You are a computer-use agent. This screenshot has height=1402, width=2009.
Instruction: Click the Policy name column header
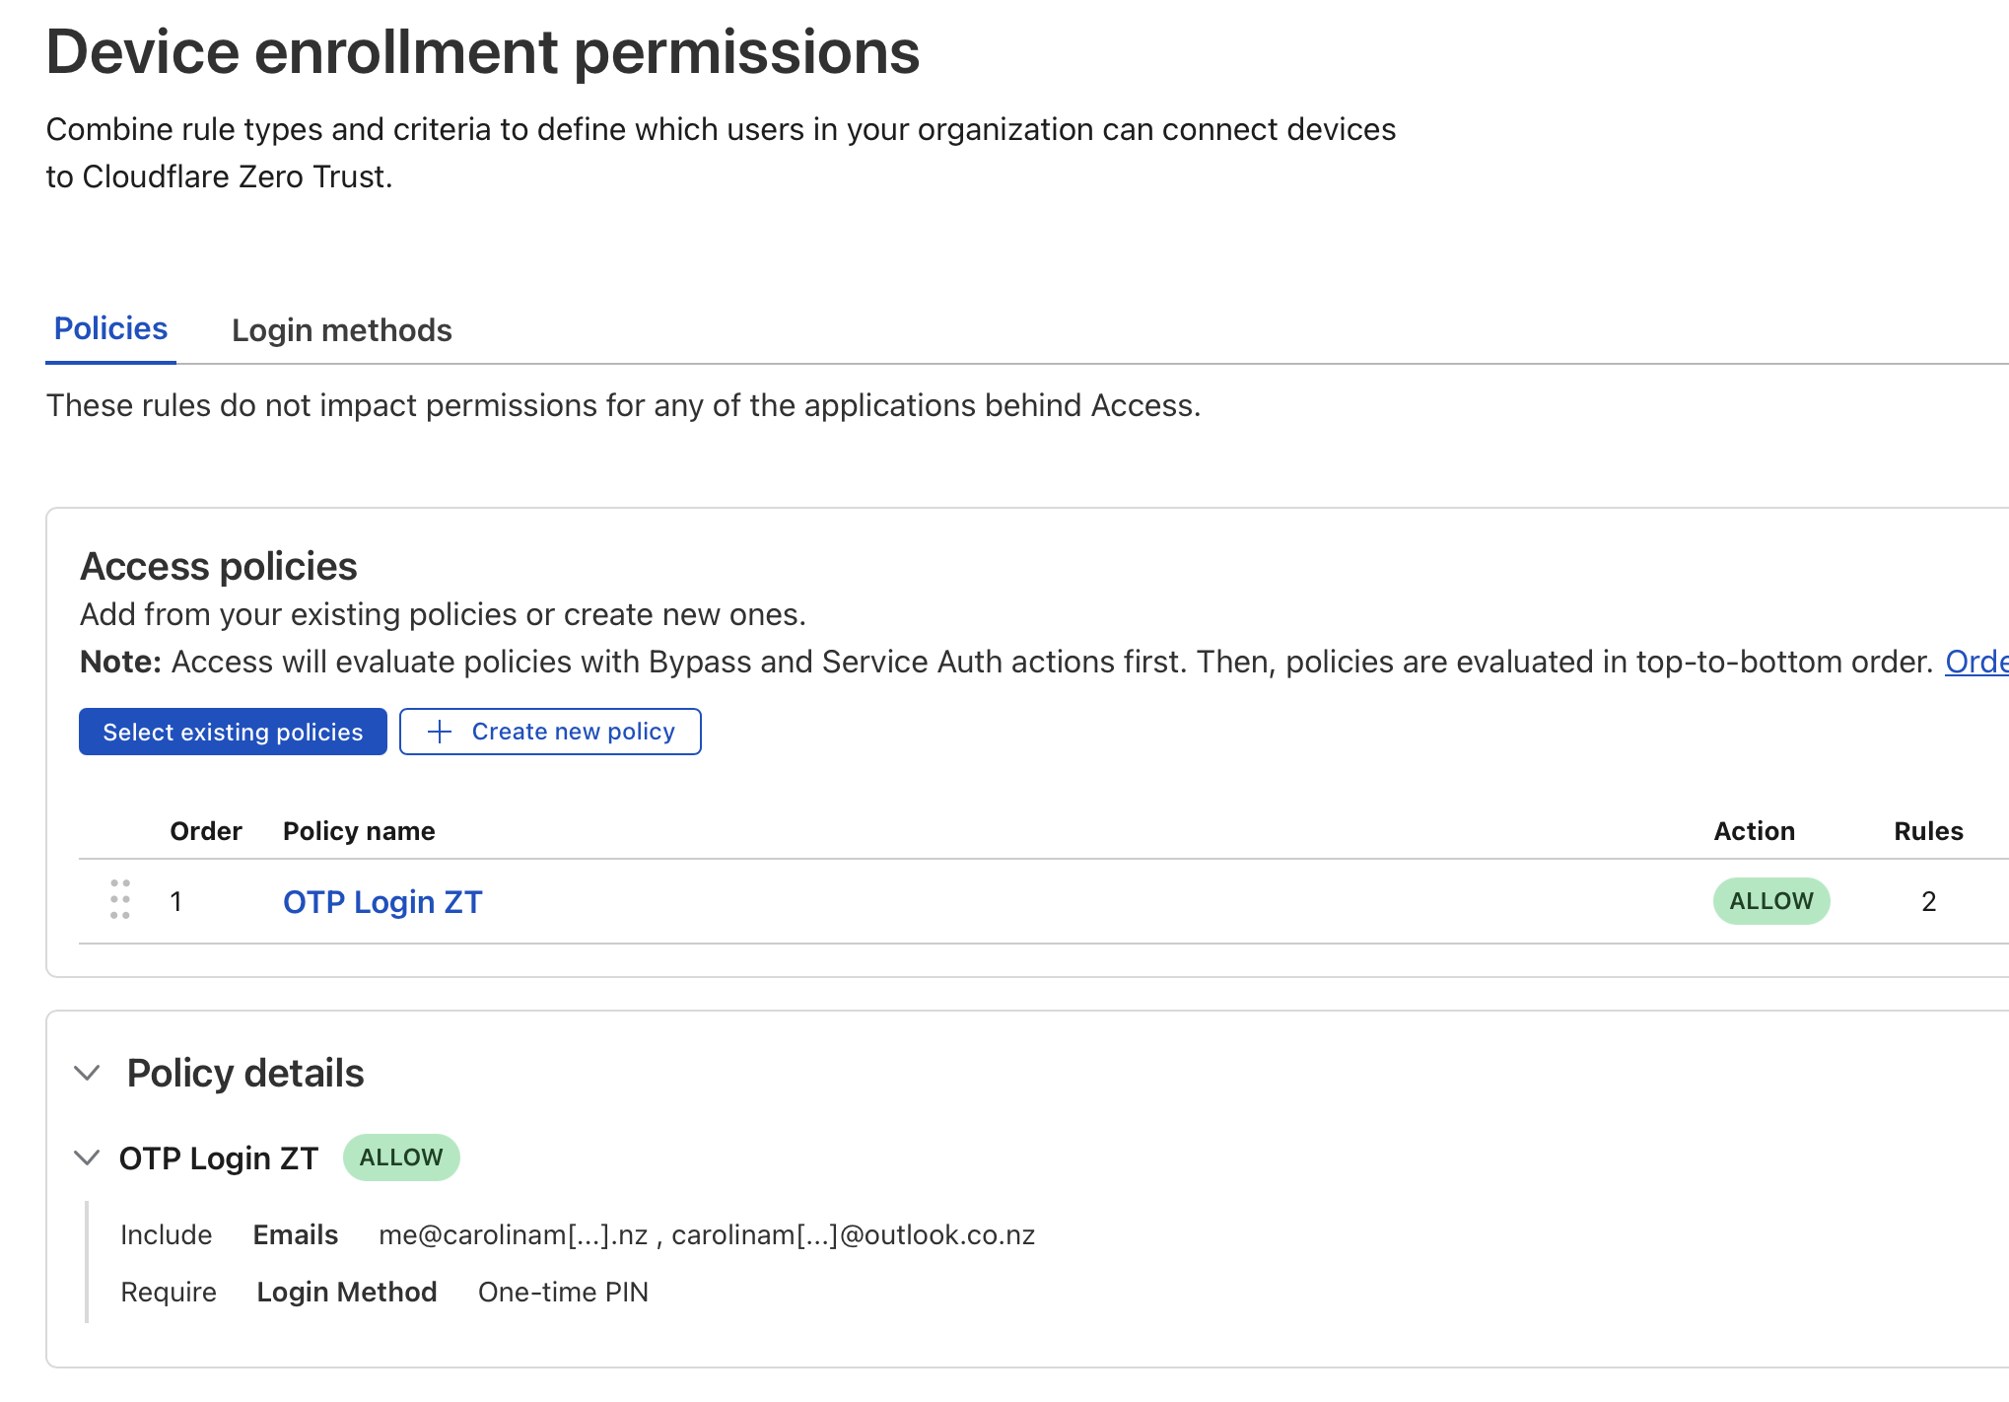[x=359, y=831]
